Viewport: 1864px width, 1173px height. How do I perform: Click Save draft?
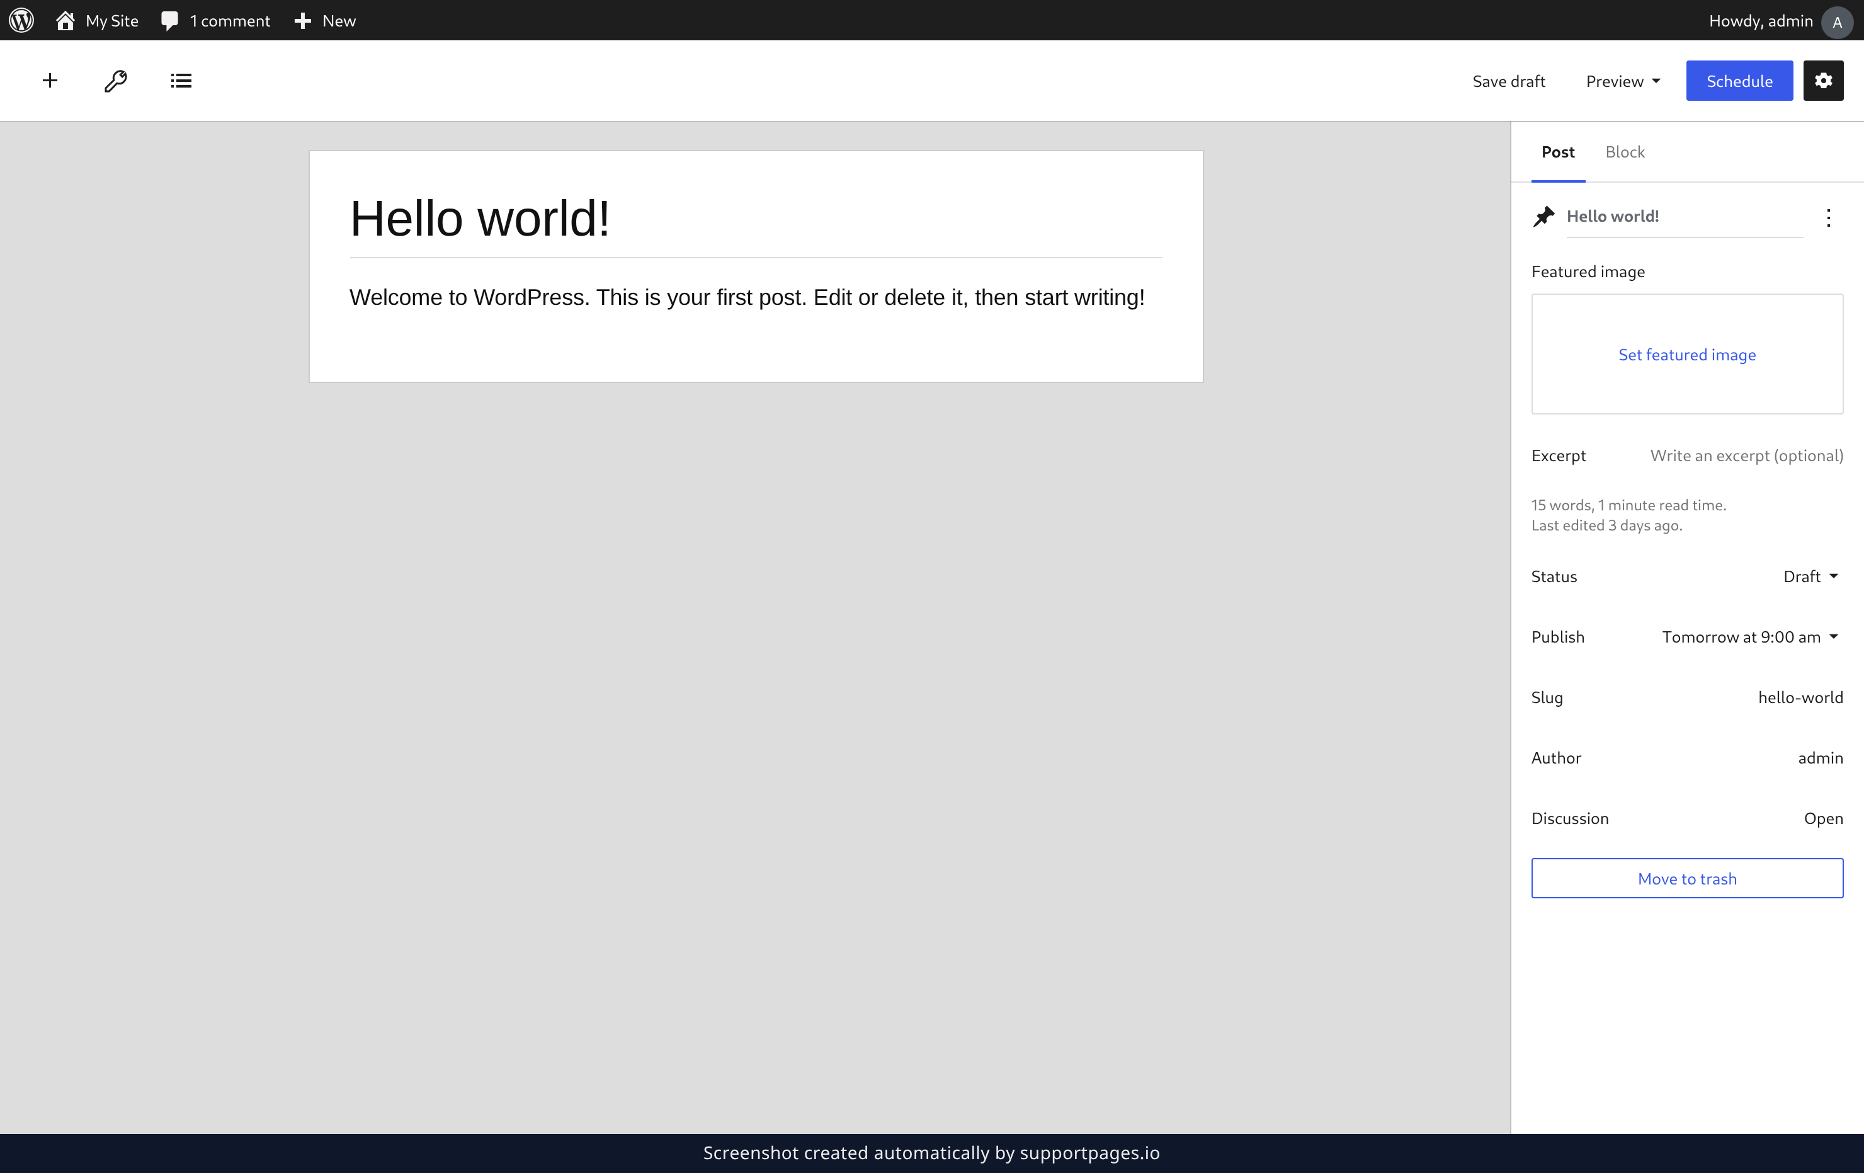(x=1508, y=81)
